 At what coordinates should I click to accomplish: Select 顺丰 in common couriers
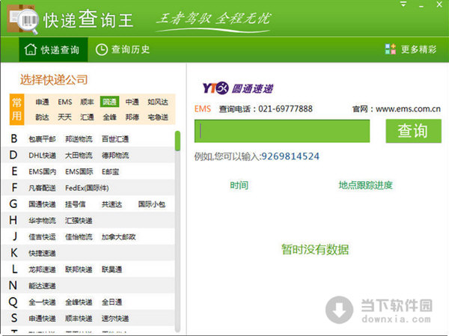click(87, 102)
